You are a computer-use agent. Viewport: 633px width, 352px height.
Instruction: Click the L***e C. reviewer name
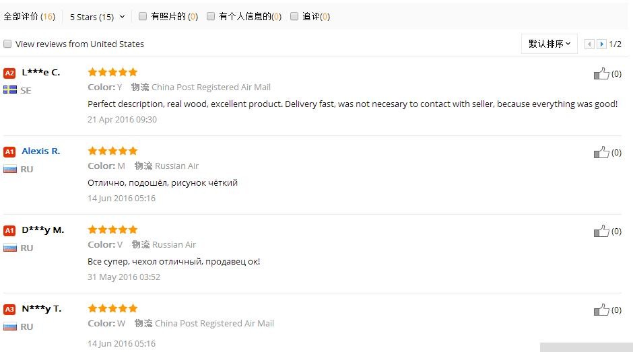[40, 73]
